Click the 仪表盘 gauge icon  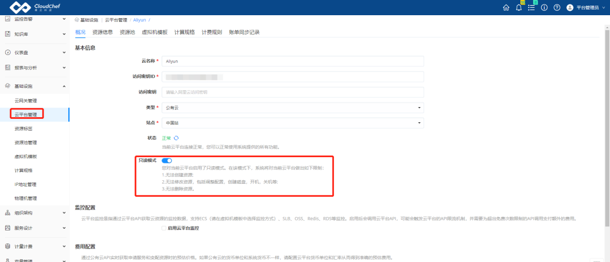[7, 52]
